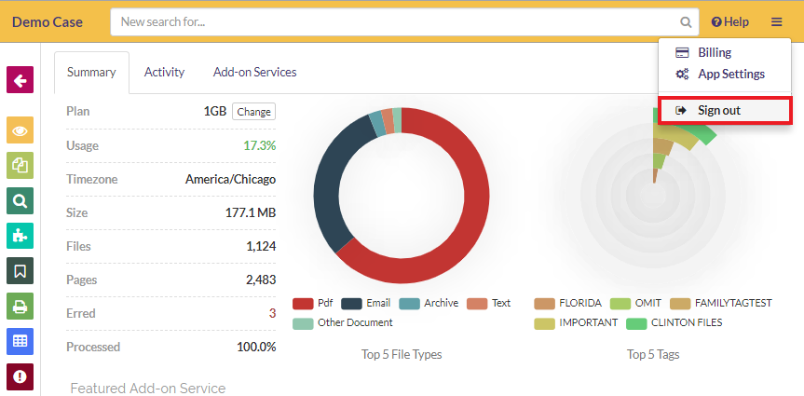The height and width of the screenshot is (396, 804).
Task: Open the Help link in header
Action: [729, 21]
